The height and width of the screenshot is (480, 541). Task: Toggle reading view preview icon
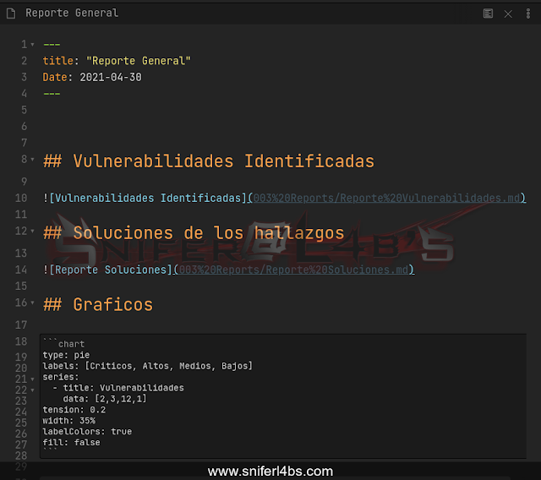tap(488, 14)
